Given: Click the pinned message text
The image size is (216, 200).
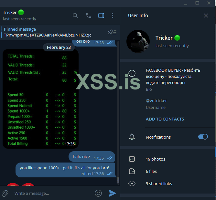Looking at the screenshot, I should (x=48, y=35).
